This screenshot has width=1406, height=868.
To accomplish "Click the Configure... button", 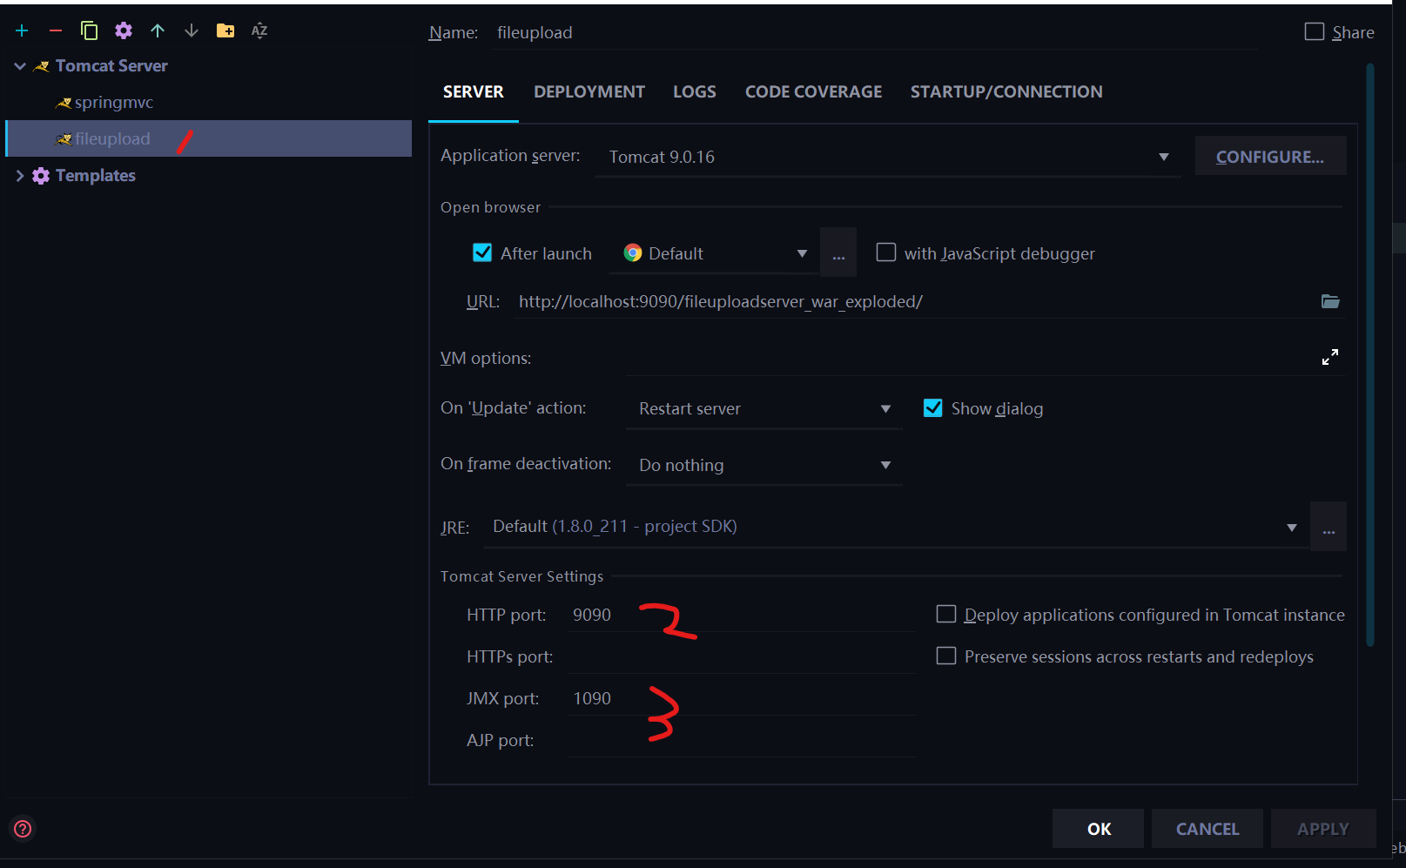I will click(1270, 157).
